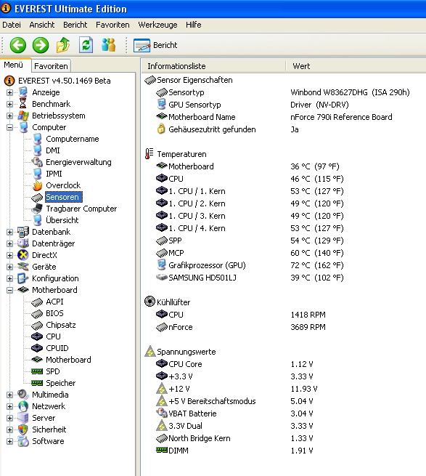Switch to the Favoriten tab
Screen dimensions: 426x476
pos(51,66)
